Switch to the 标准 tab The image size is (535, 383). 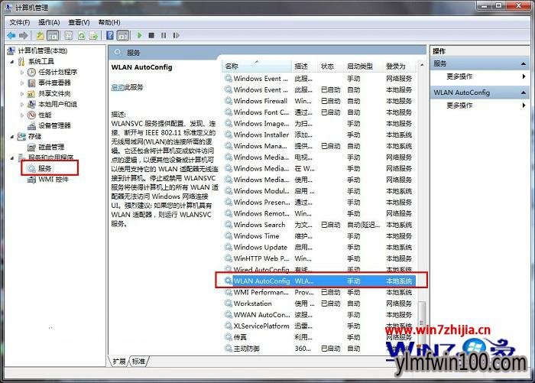click(138, 361)
